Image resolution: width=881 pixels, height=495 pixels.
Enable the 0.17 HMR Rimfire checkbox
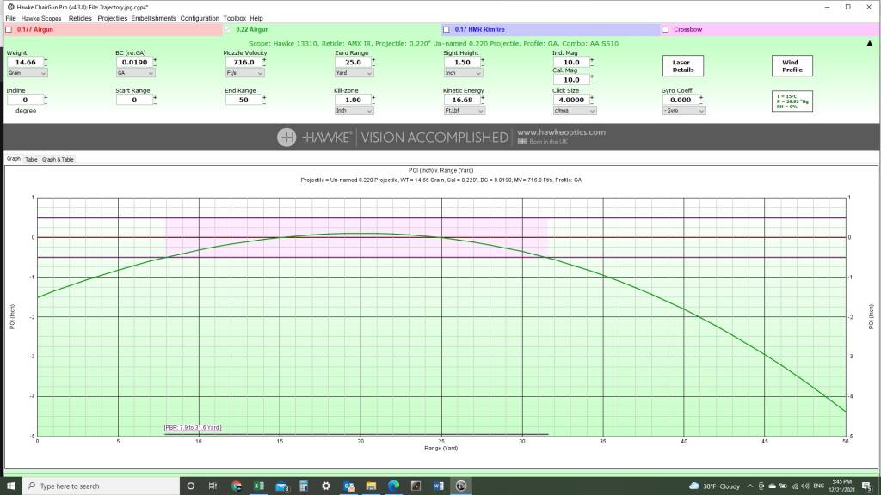(x=447, y=30)
